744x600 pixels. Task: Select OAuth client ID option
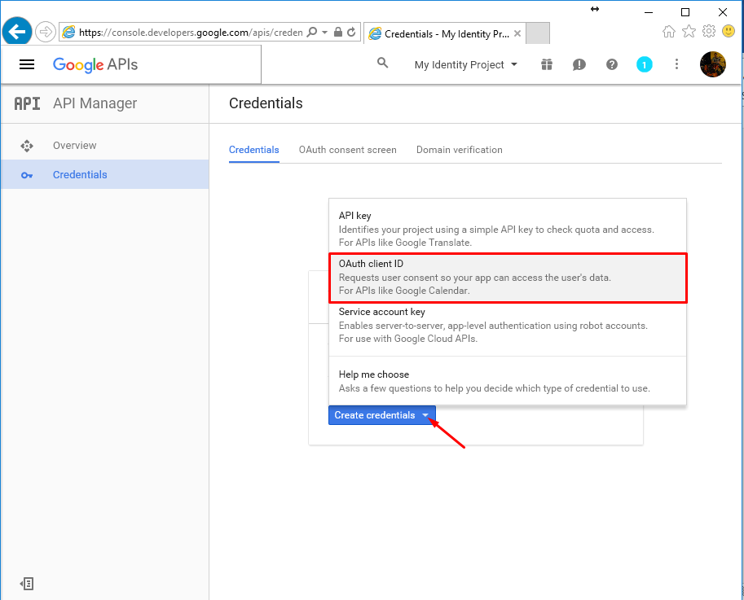pos(508,278)
